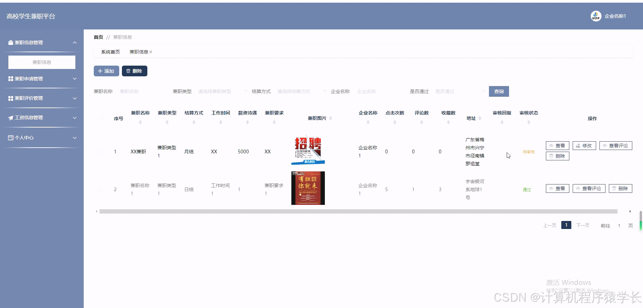Expand the 工资信息管理 sidebar section
This screenshot has width=643, height=308.
(75, 118)
